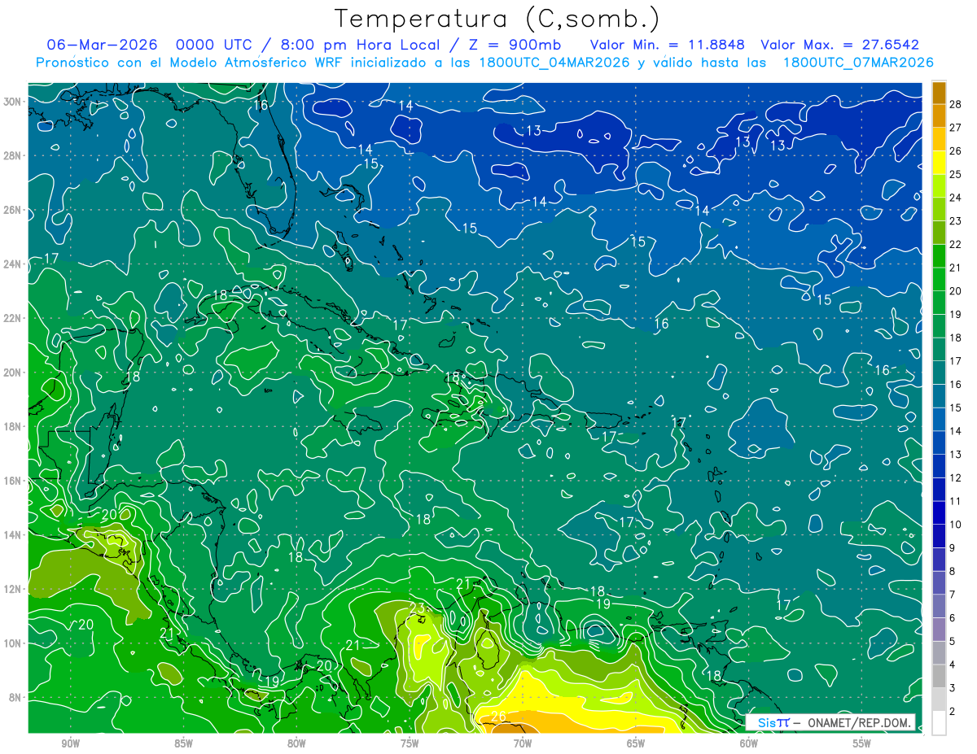Click the "75W" longitude axis label
Image resolution: width=977 pixels, height=754 pixels.
coord(410,743)
